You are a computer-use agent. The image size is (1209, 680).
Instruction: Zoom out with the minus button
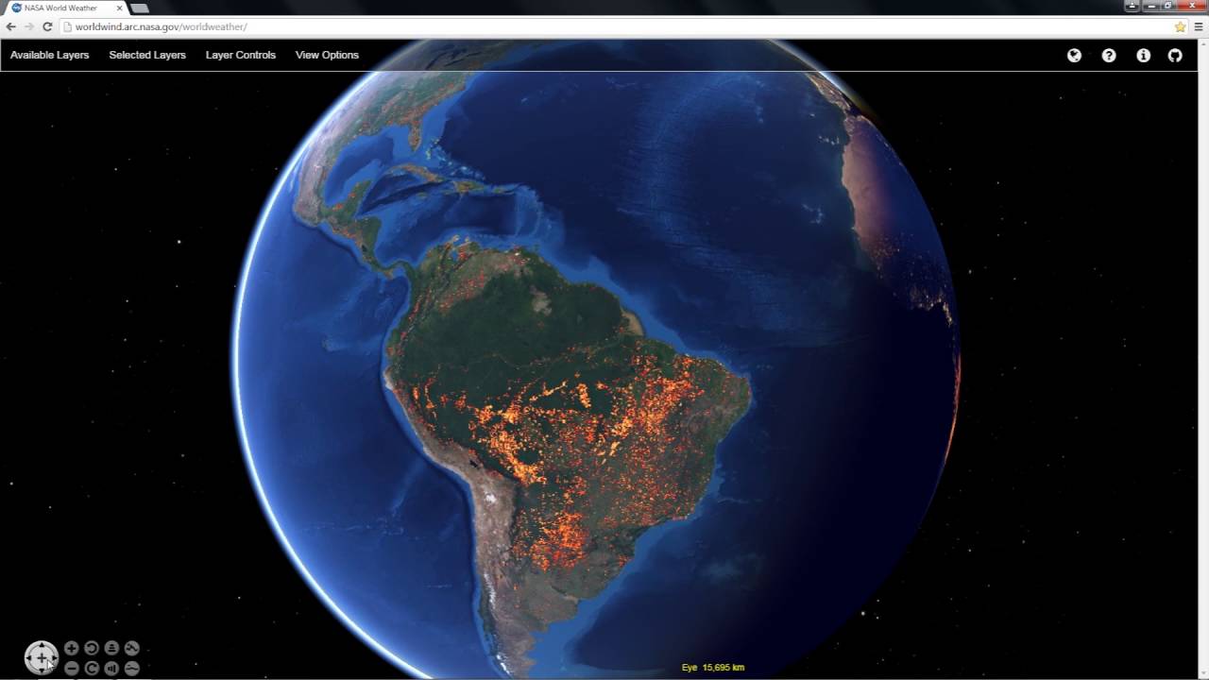(x=72, y=668)
